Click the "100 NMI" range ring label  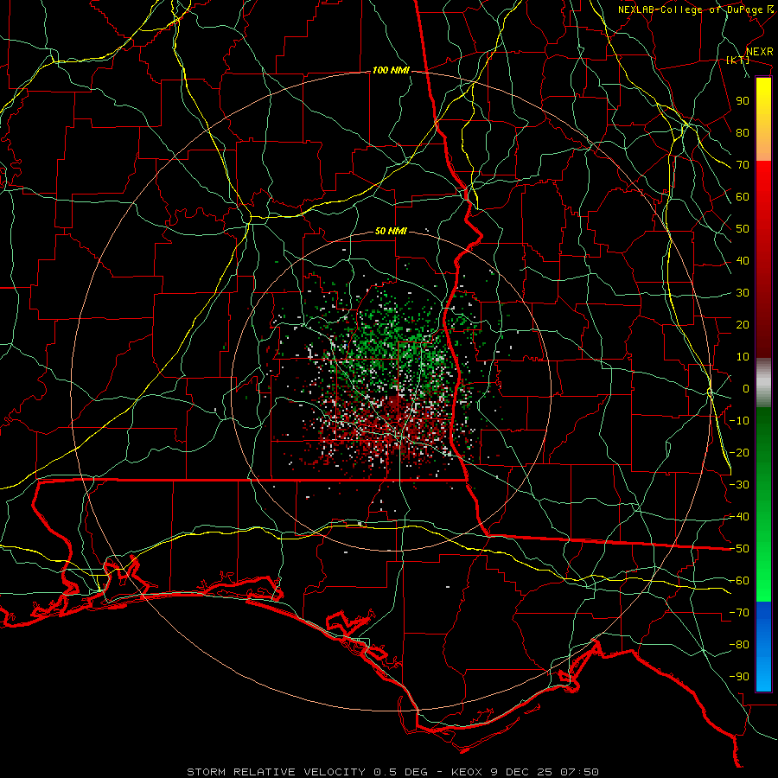tap(391, 71)
